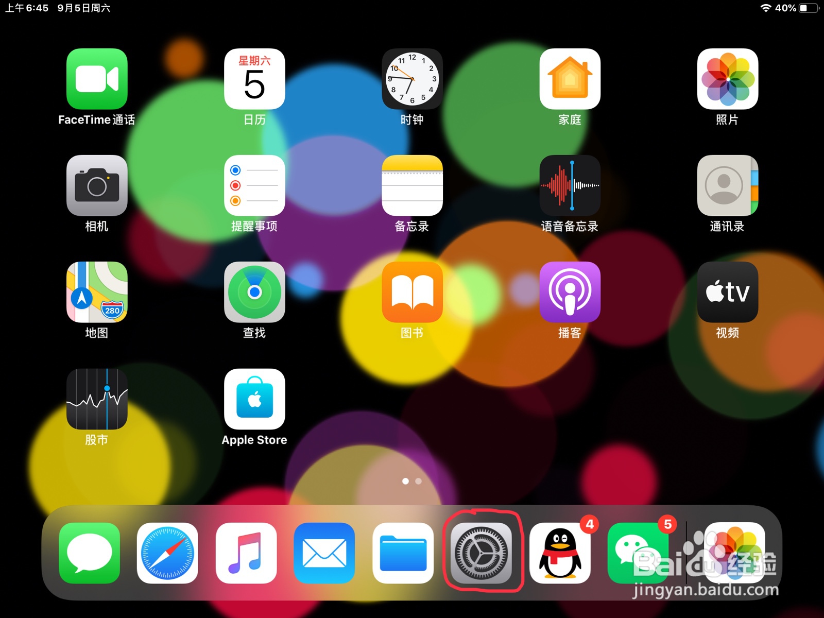Screen dimensions: 824x618
Task: Tap the time 上午6:45 in status bar
Action: click(x=27, y=8)
